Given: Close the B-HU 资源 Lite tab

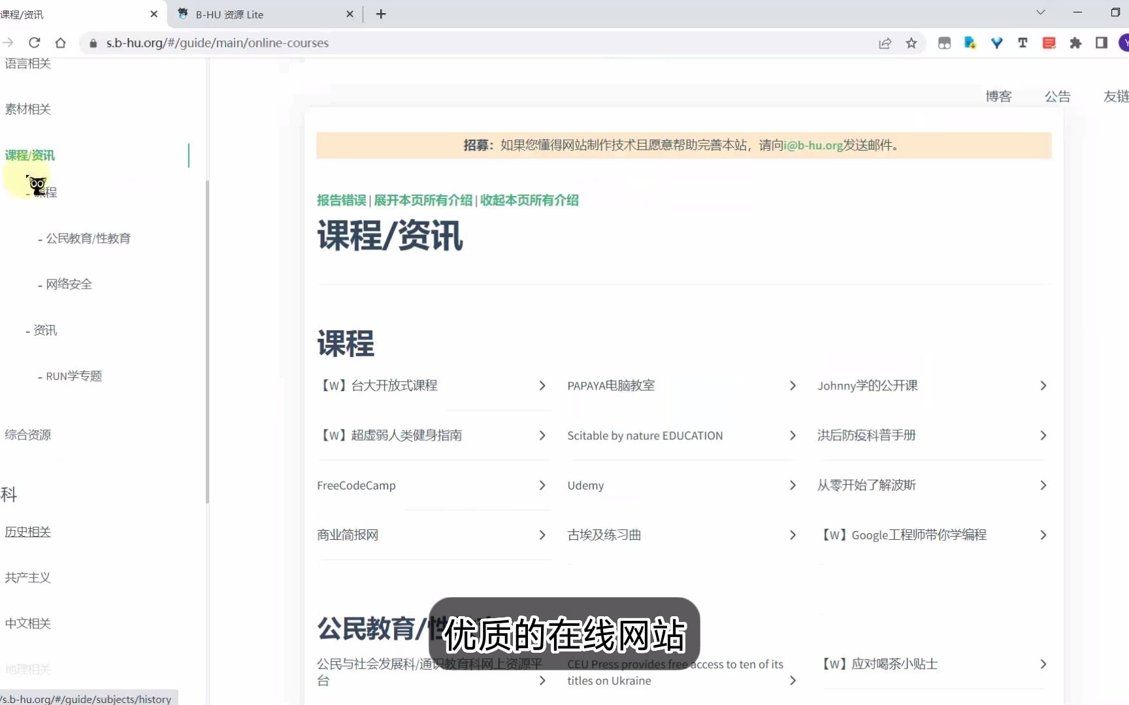Looking at the screenshot, I should (x=350, y=14).
